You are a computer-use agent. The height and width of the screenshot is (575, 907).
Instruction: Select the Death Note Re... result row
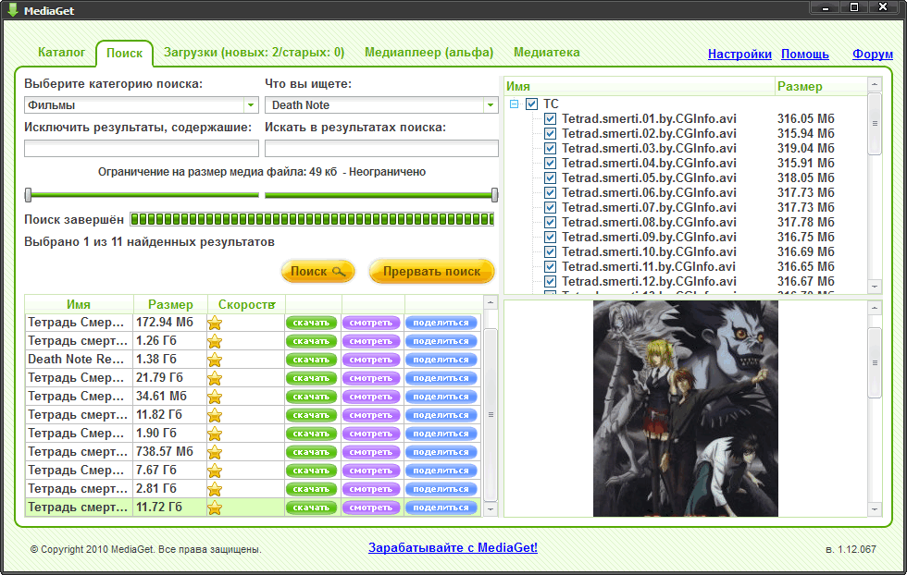pyautogui.click(x=253, y=360)
